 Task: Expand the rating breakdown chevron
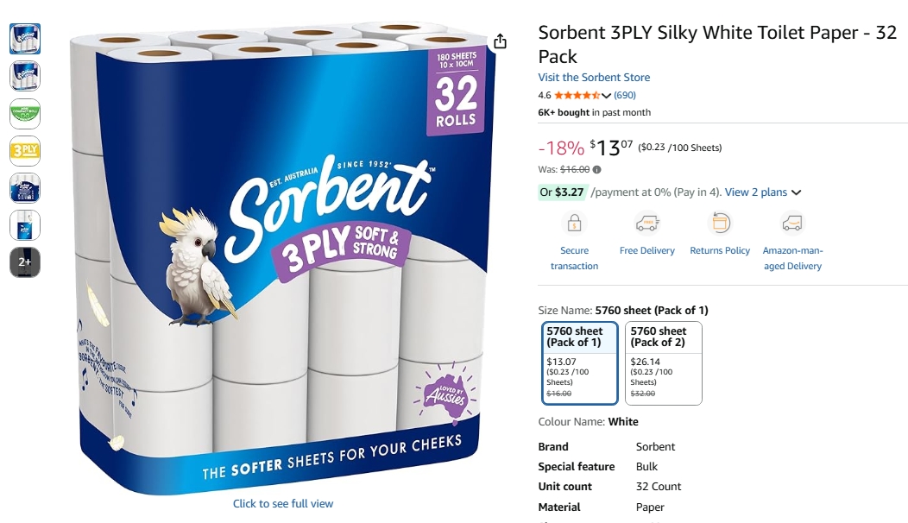pyautogui.click(x=606, y=96)
